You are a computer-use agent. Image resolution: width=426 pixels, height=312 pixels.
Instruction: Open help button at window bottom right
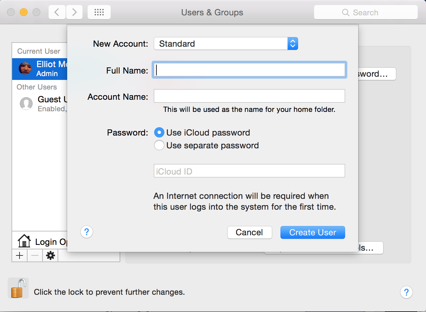(x=406, y=292)
